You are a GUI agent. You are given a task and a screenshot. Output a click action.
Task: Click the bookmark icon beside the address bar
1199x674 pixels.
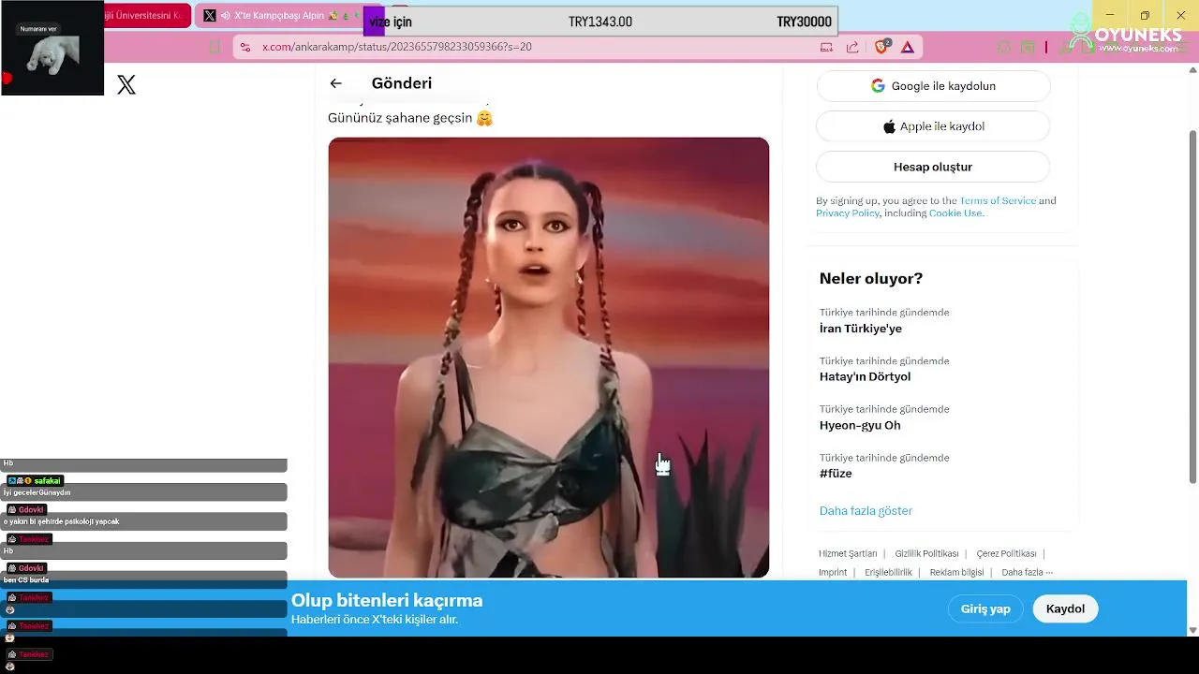pyautogui.click(x=215, y=47)
